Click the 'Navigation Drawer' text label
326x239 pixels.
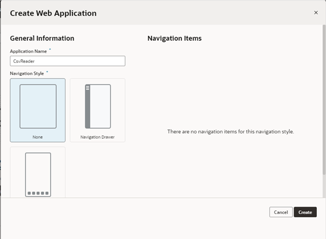click(x=97, y=137)
